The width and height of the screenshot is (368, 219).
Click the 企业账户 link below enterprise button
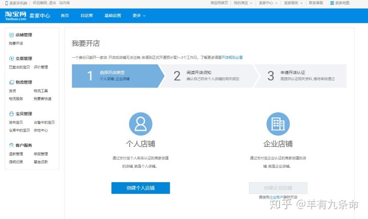[x=277, y=197]
